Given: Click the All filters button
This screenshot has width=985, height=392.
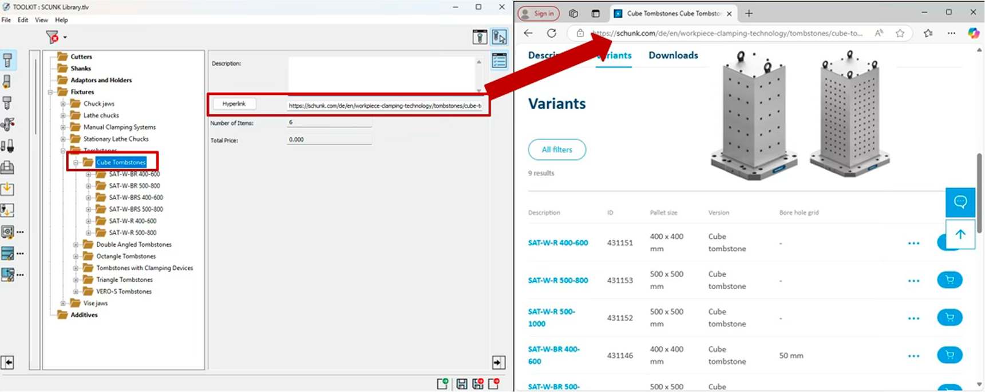Looking at the screenshot, I should (x=557, y=150).
